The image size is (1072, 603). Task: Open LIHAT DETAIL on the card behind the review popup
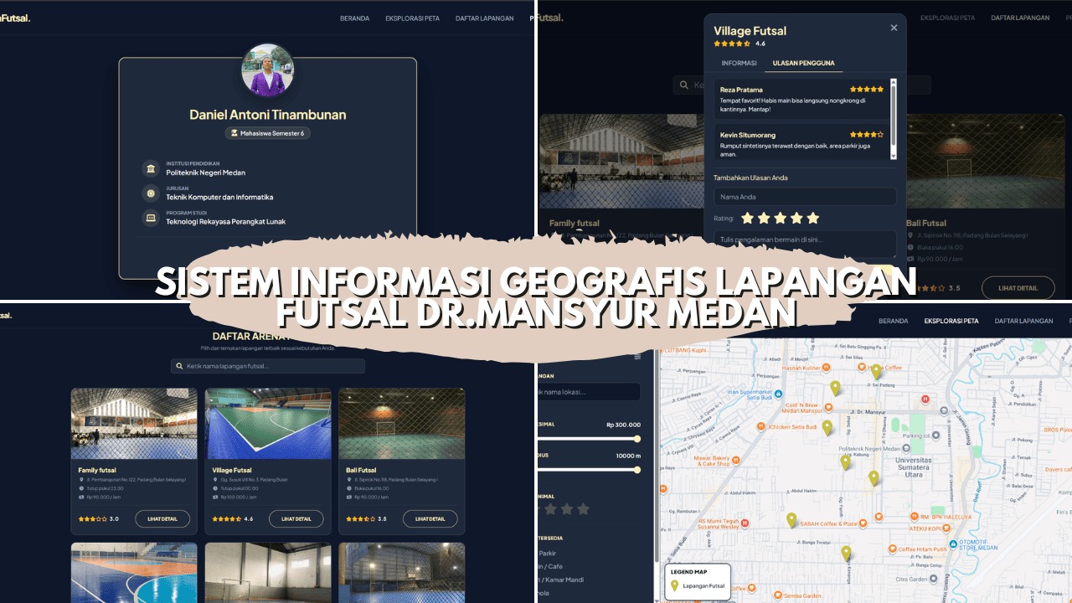tap(1018, 287)
